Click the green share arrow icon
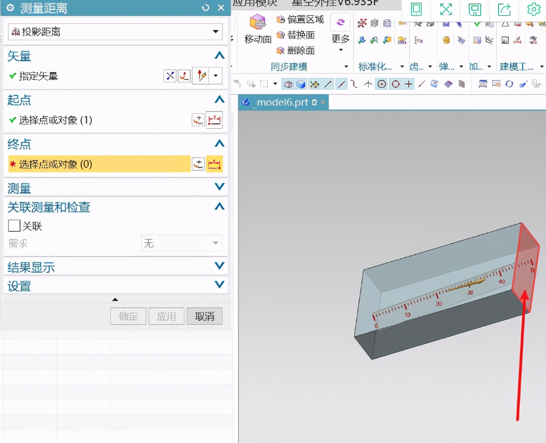 (x=504, y=9)
